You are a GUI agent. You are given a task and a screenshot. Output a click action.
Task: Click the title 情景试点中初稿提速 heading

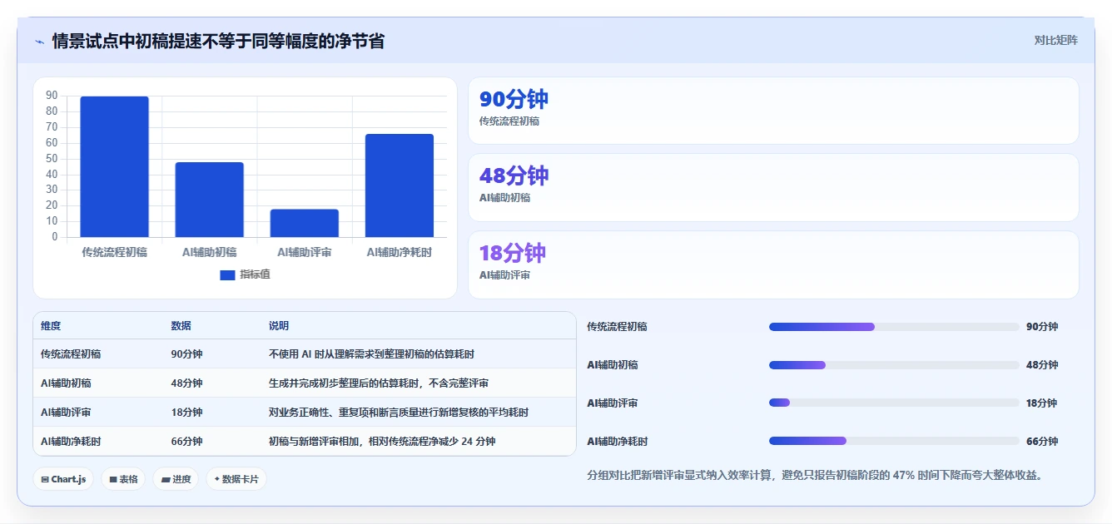coord(218,41)
